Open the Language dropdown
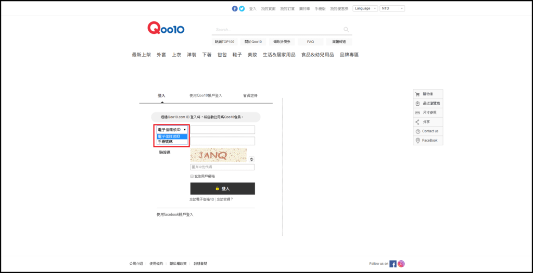The width and height of the screenshot is (533, 273). click(x=365, y=8)
